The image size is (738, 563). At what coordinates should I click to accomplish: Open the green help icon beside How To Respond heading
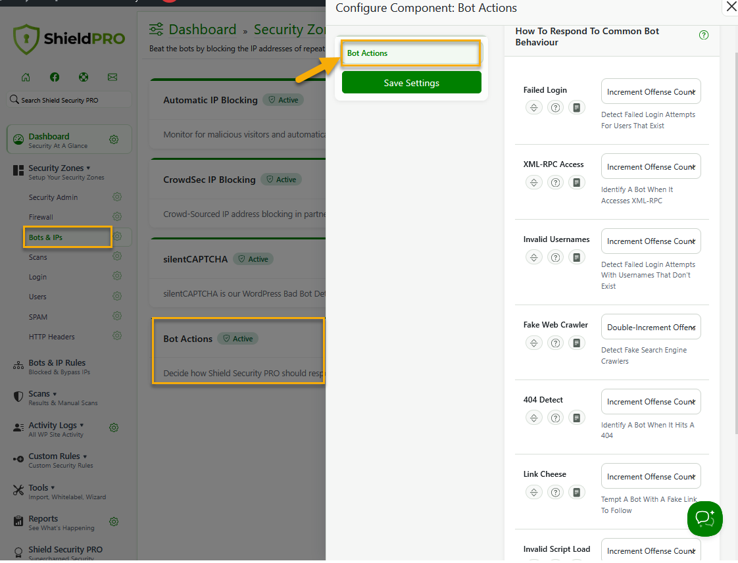tap(704, 35)
